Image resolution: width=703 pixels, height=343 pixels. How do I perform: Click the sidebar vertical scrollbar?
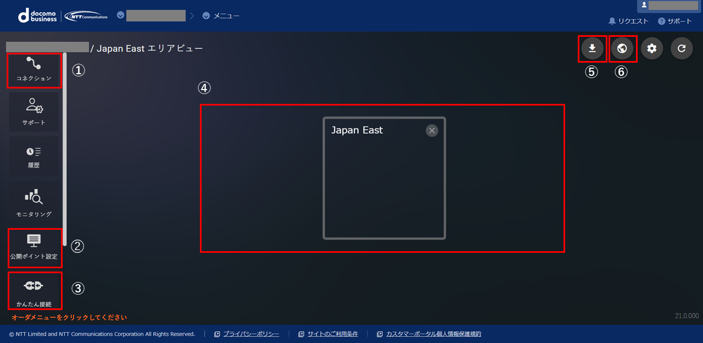pyautogui.click(x=65, y=148)
